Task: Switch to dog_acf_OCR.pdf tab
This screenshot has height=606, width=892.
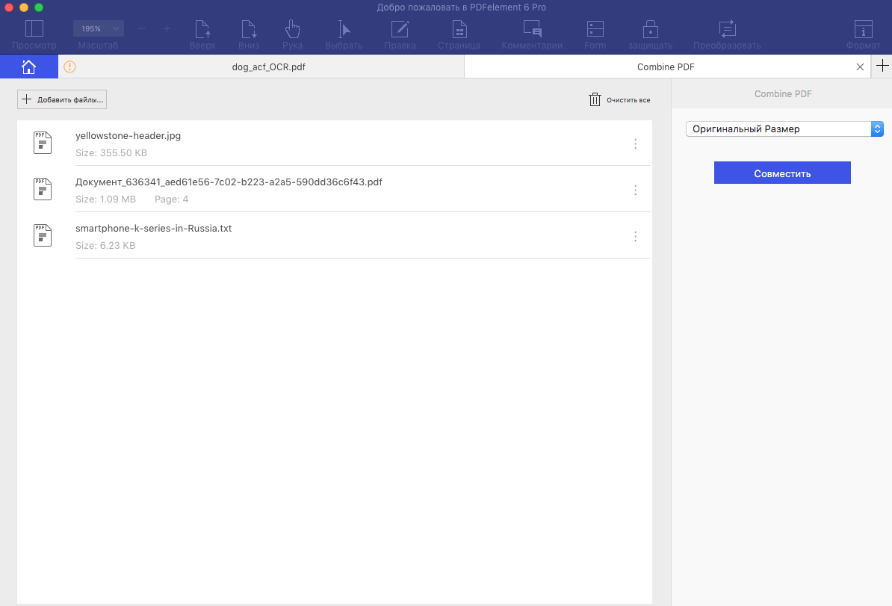Action: pyautogui.click(x=268, y=67)
